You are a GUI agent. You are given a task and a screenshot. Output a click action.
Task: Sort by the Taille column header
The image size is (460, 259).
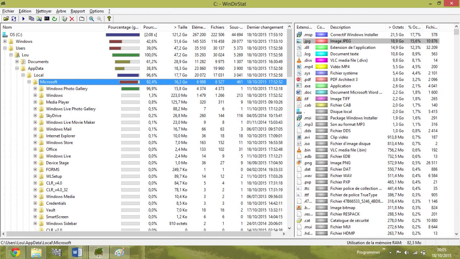point(174,27)
